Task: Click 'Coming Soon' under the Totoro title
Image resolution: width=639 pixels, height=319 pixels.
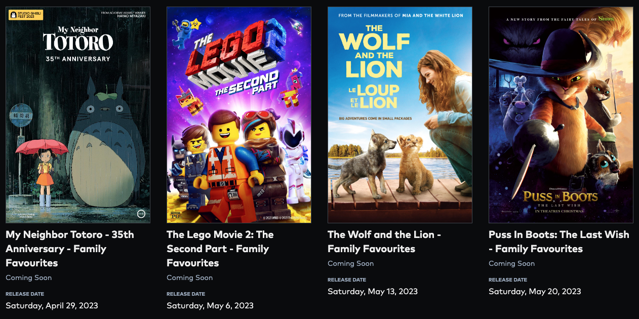Action: point(29,277)
